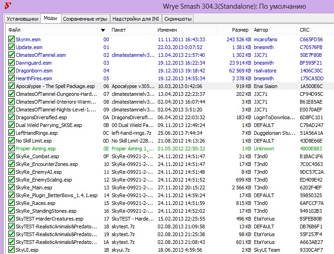
Task: Disable the Proper Aiming.esp checkbox
Action: [11, 149]
